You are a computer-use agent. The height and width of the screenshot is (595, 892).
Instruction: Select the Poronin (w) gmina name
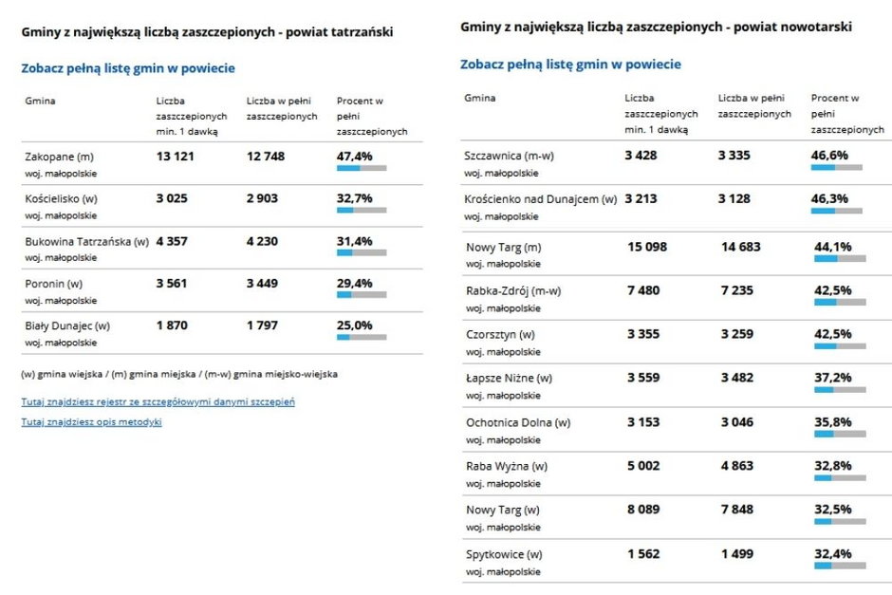[53, 283]
